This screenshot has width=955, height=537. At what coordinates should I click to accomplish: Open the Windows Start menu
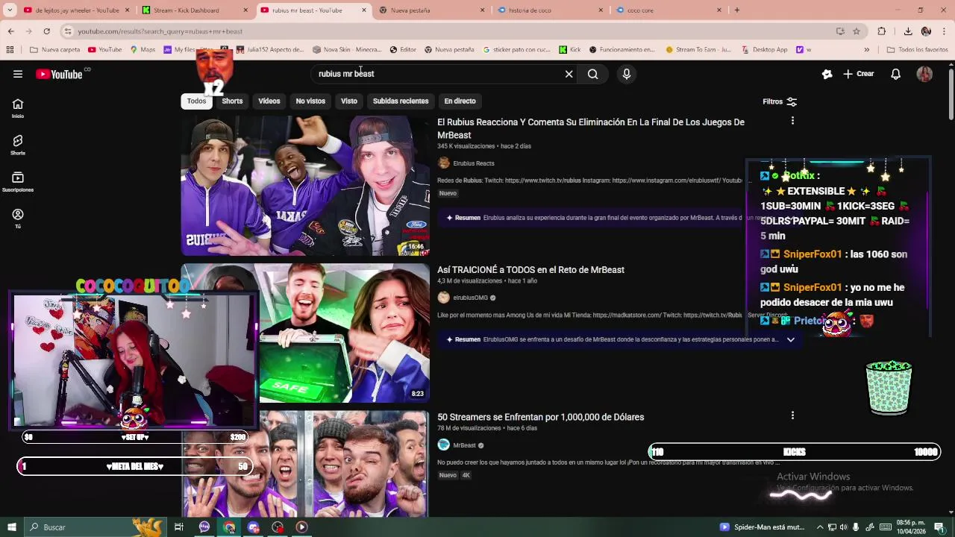tap(11, 527)
